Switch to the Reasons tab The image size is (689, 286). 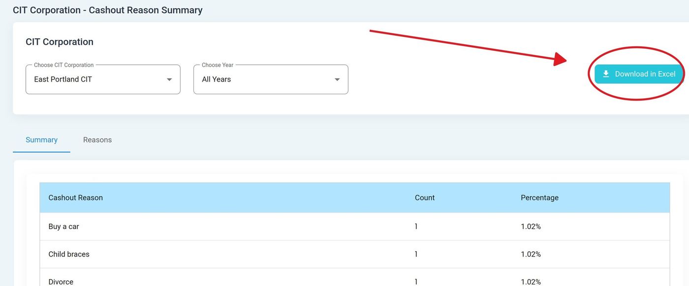point(97,140)
